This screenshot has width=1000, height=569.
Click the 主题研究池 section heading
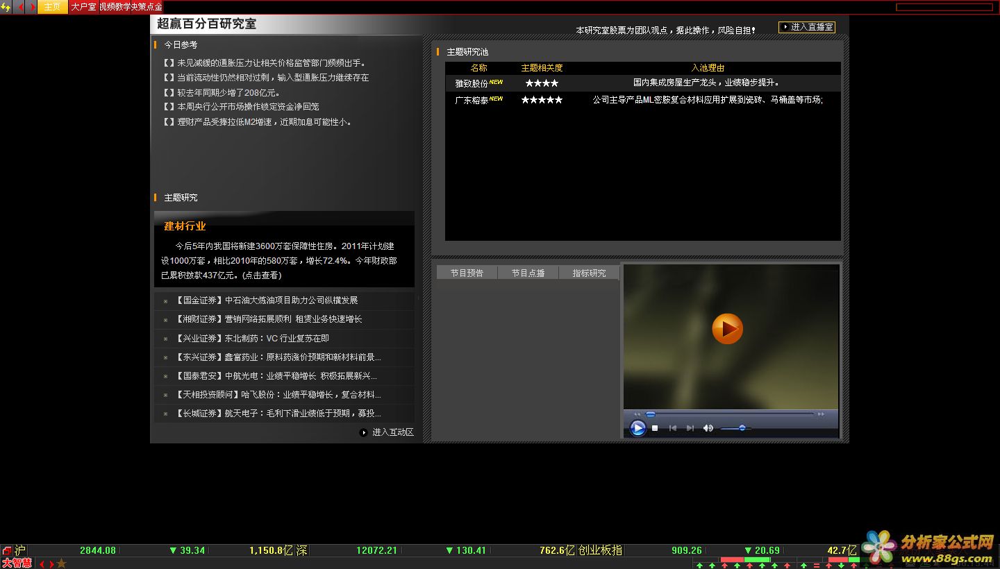[467, 52]
